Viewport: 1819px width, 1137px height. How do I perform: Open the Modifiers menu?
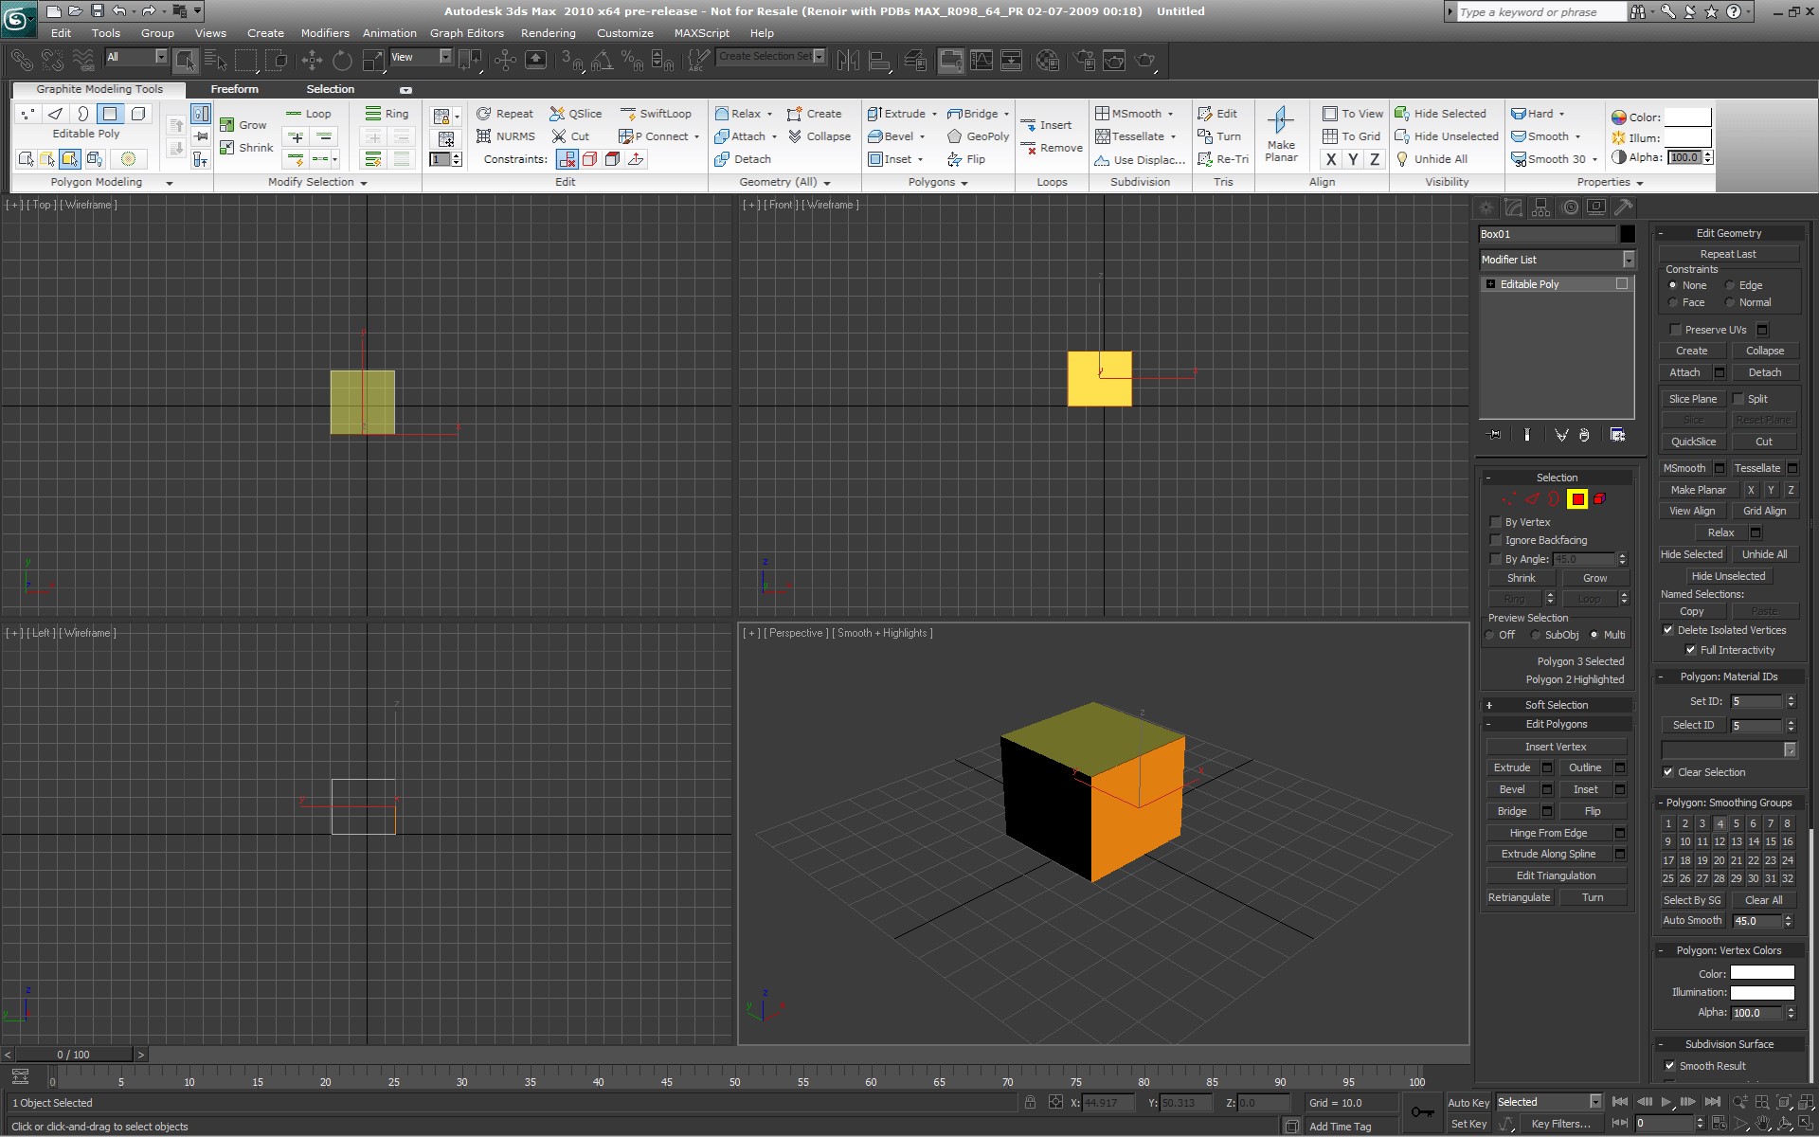[321, 31]
